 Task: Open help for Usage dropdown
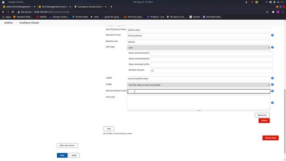coord(272,85)
